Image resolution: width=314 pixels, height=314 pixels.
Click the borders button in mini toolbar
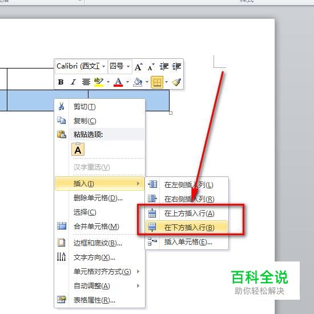(x=157, y=82)
